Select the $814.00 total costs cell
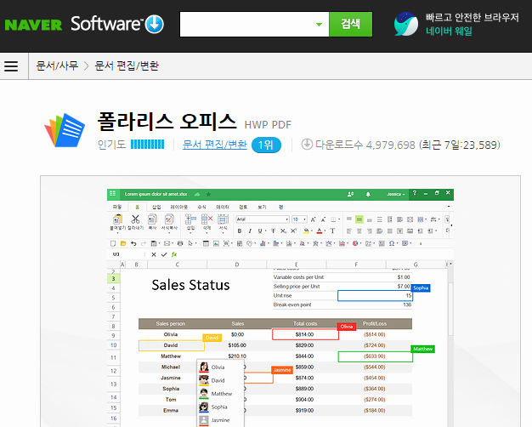The width and height of the screenshot is (532, 427). coord(305,334)
